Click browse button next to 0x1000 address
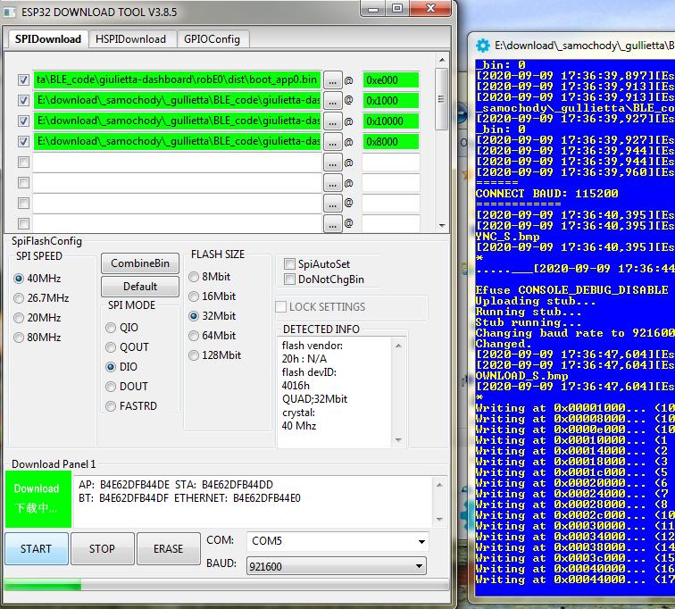 tap(332, 100)
